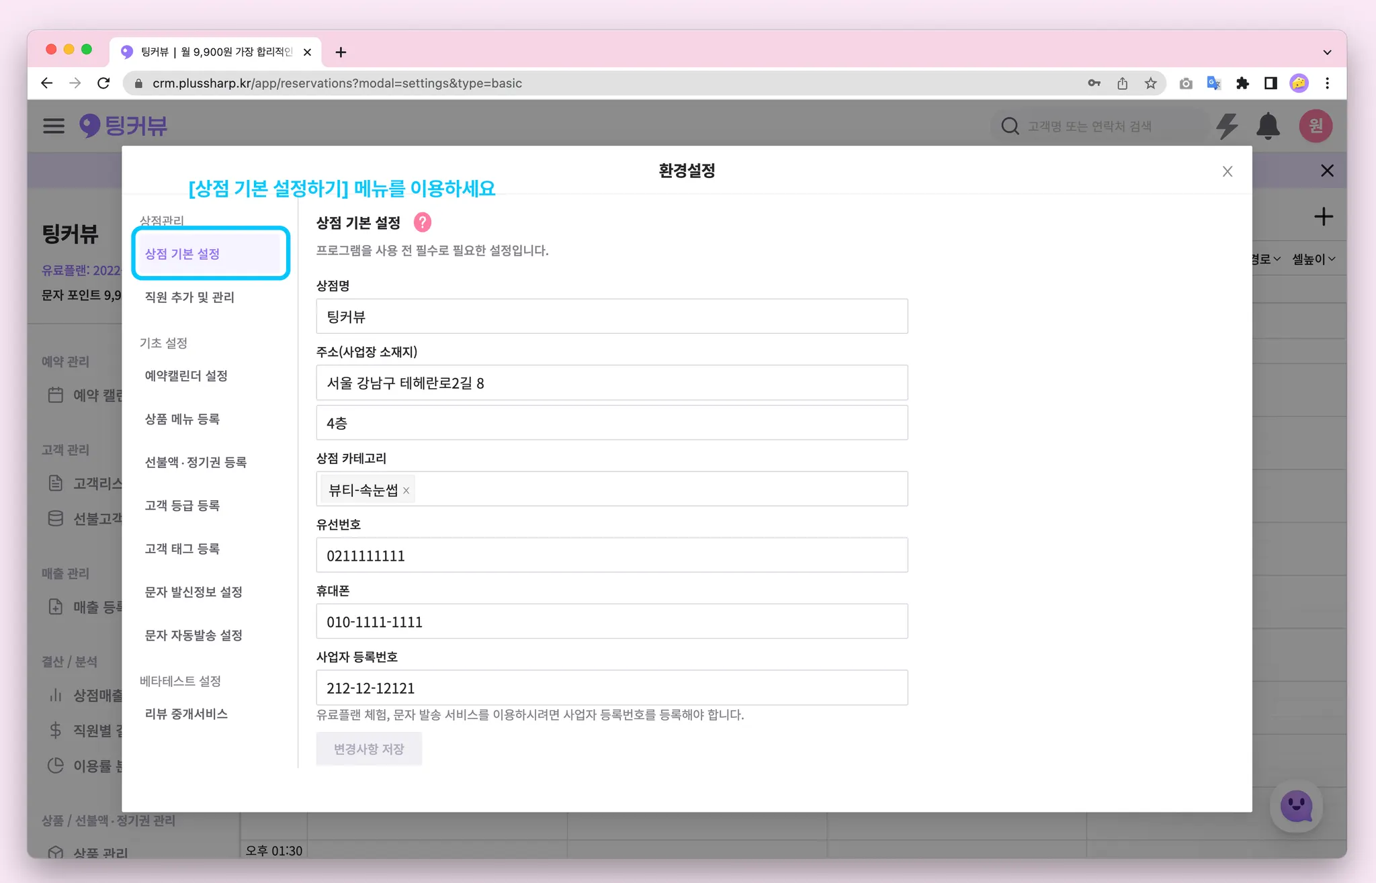Click the lightning bolt quick action icon

[x=1227, y=126]
